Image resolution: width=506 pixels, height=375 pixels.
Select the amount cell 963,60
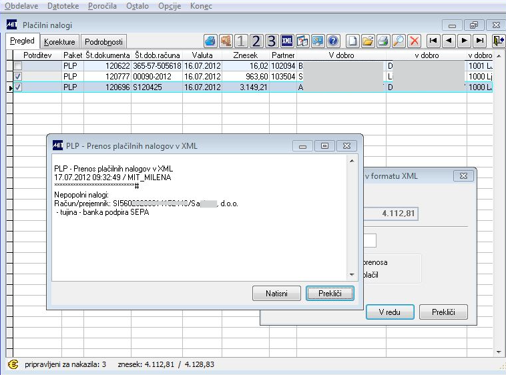pyautogui.click(x=245, y=77)
